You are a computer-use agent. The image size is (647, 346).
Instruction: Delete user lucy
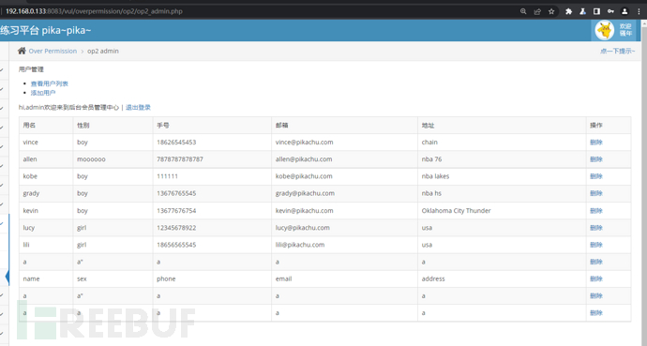point(596,228)
